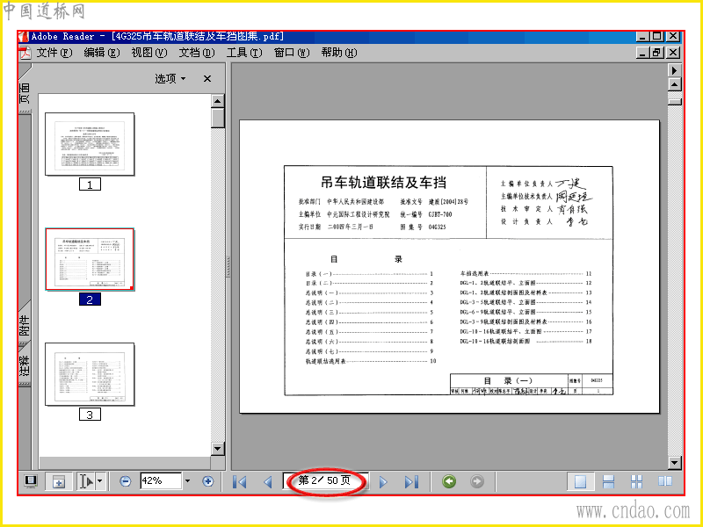Select page 3 thumbnail
This screenshot has height=527, width=703.
point(90,375)
